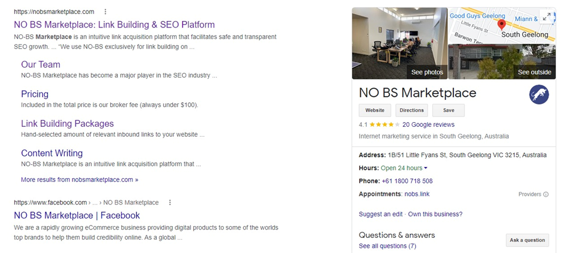Open the Website button in business panel
Image resolution: width=571 pixels, height=253 pixels.
[x=375, y=110]
